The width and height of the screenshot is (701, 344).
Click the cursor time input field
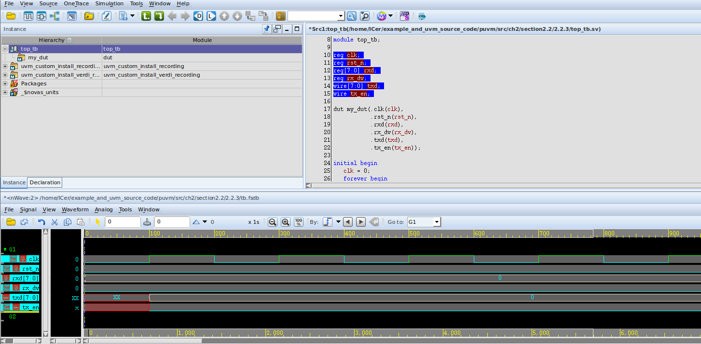point(123,222)
